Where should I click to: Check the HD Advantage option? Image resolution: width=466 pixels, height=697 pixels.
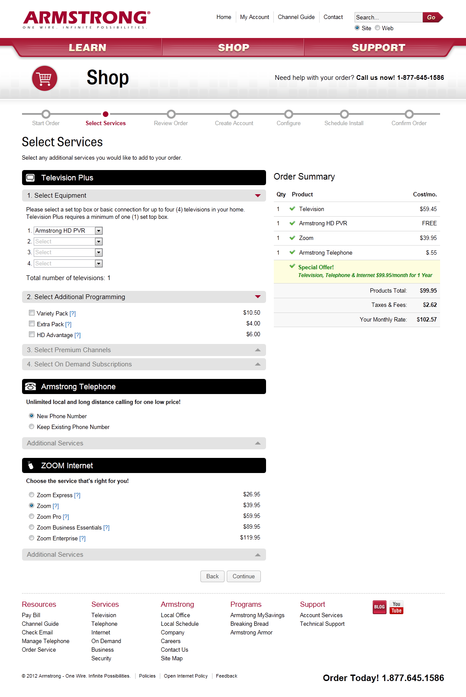[32, 334]
